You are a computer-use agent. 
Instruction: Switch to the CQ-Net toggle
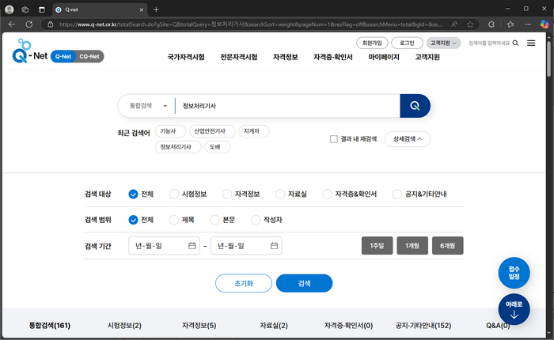pos(89,56)
